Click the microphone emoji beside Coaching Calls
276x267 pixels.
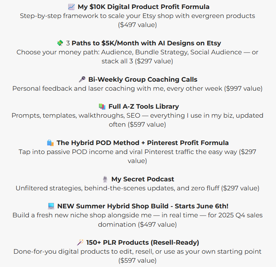click(x=82, y=80)
